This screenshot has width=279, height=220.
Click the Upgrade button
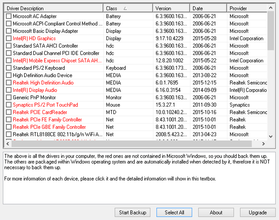pos(258,212)
